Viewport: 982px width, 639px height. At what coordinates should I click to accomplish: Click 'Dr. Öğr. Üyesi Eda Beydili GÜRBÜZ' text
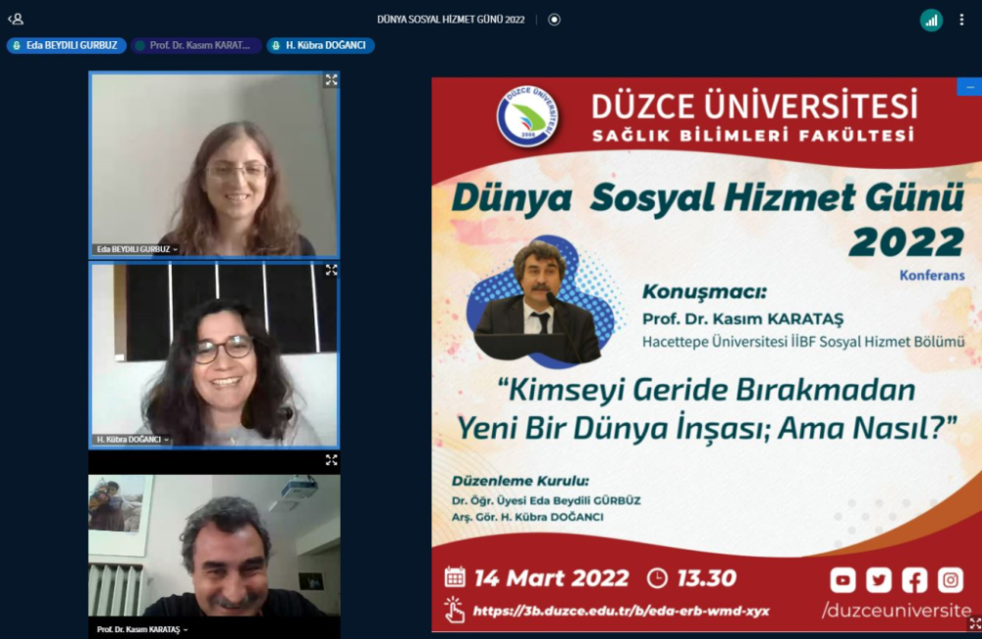point(546,501)
